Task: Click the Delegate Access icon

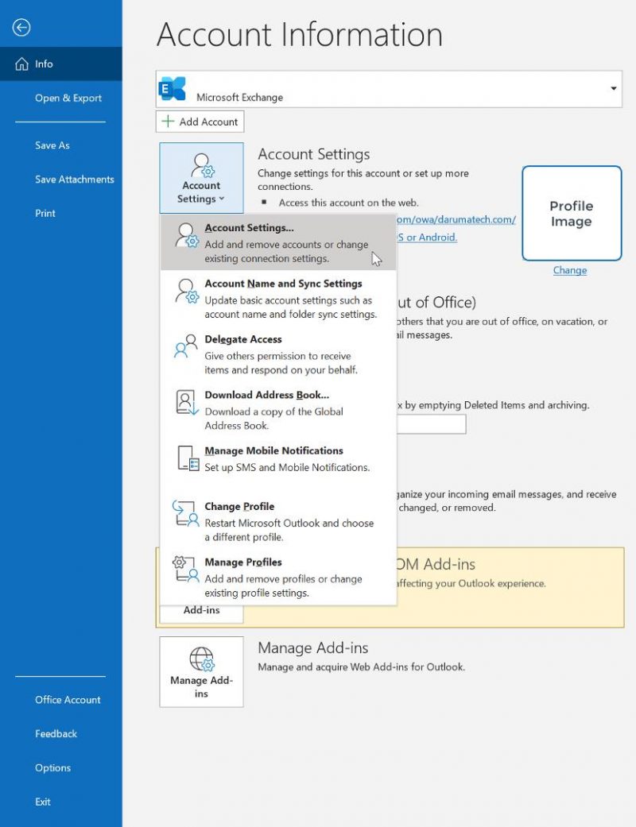Action: 184,345
